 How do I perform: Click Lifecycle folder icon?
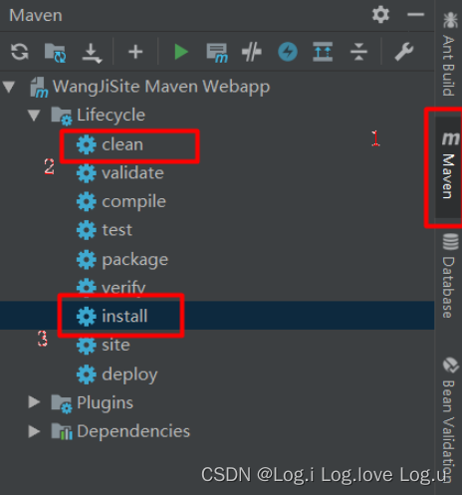click(x=62, y=117)
